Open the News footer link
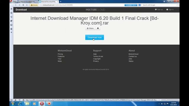Screen dimensions: 189x106 coord(60,61)
